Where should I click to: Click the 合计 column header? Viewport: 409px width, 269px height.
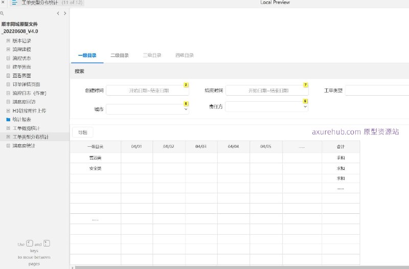pyautogui.click(x=340, y=147)
